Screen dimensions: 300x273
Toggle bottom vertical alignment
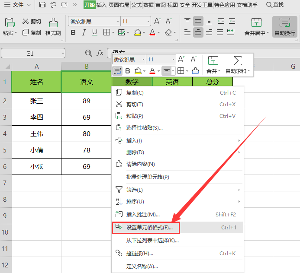tap(209, 21)
